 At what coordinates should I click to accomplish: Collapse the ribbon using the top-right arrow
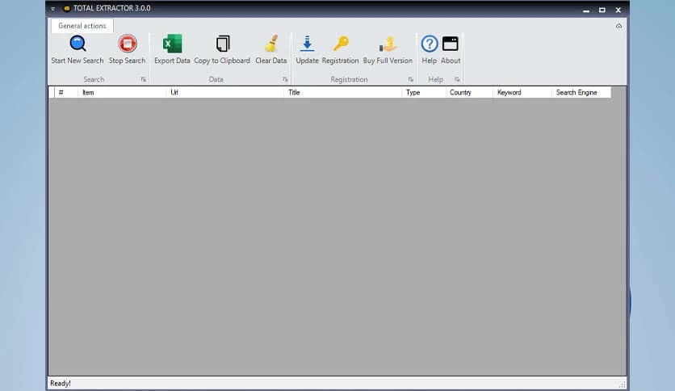pos(618,27)
